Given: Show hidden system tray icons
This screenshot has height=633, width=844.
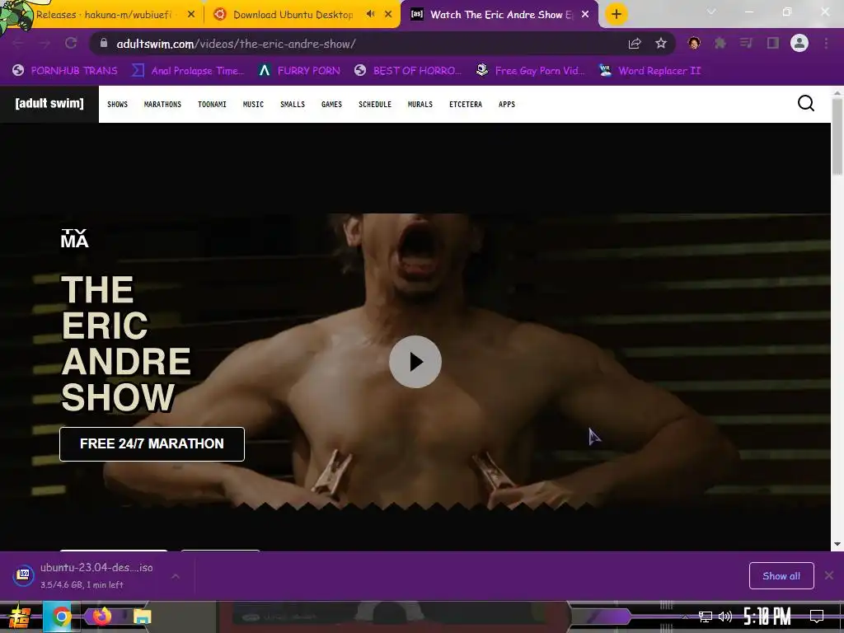Looking at the screenshot, I should pos(684,617).
